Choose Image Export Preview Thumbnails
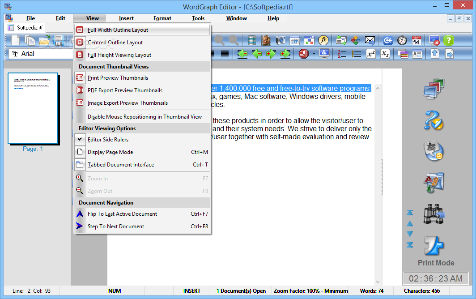 pos(142,103)
